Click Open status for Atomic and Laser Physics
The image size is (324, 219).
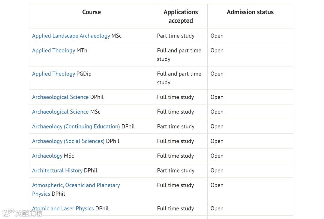(217, 209)
